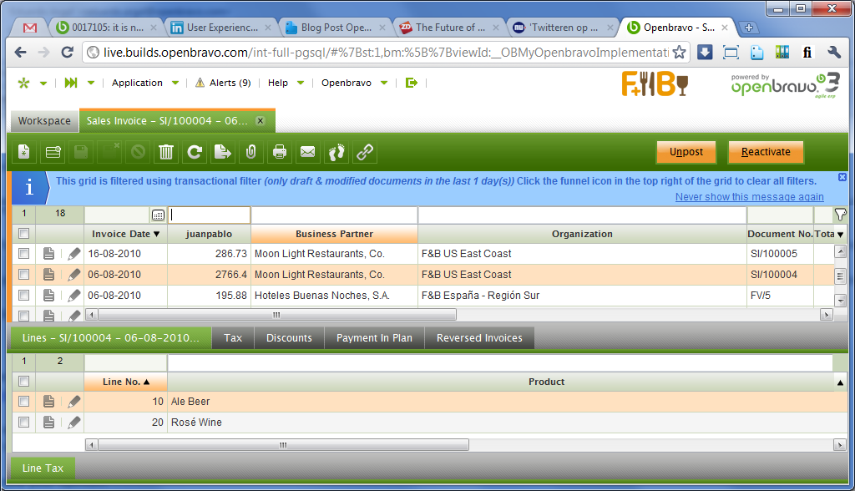Reload page with browser refresh button
Screen dimensions: 855x491
click(67, 53)
